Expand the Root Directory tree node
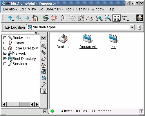Image resolution: width=145 pixels, height=116 pixels. 5,58
